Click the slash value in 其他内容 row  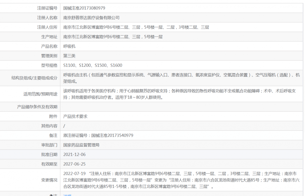[64, 126]
